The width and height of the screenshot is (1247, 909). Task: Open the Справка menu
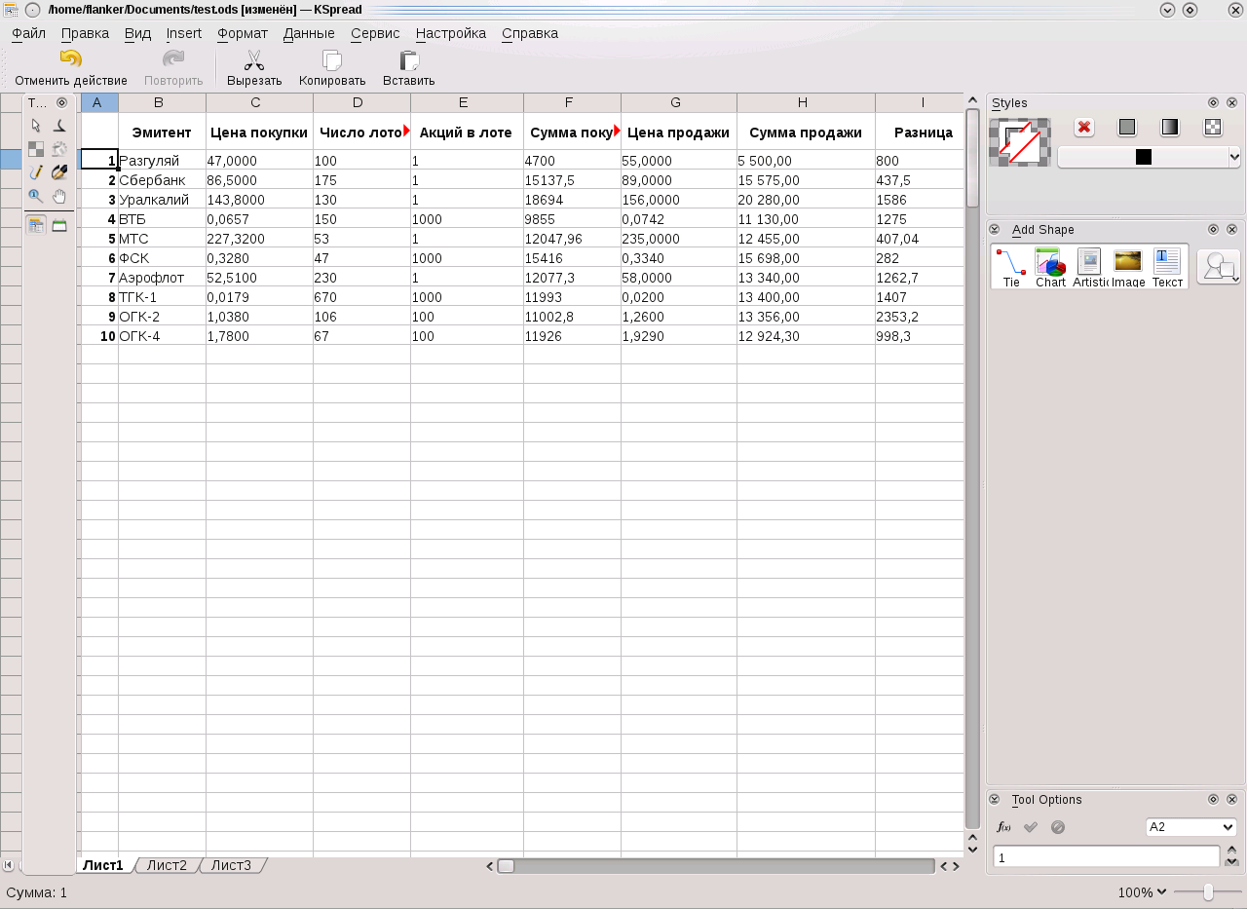(530, 33)
